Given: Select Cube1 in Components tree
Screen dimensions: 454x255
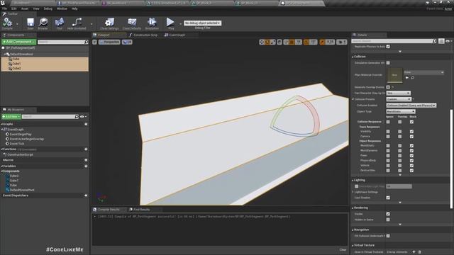Looking at the screenshot, I should point(16,64).
